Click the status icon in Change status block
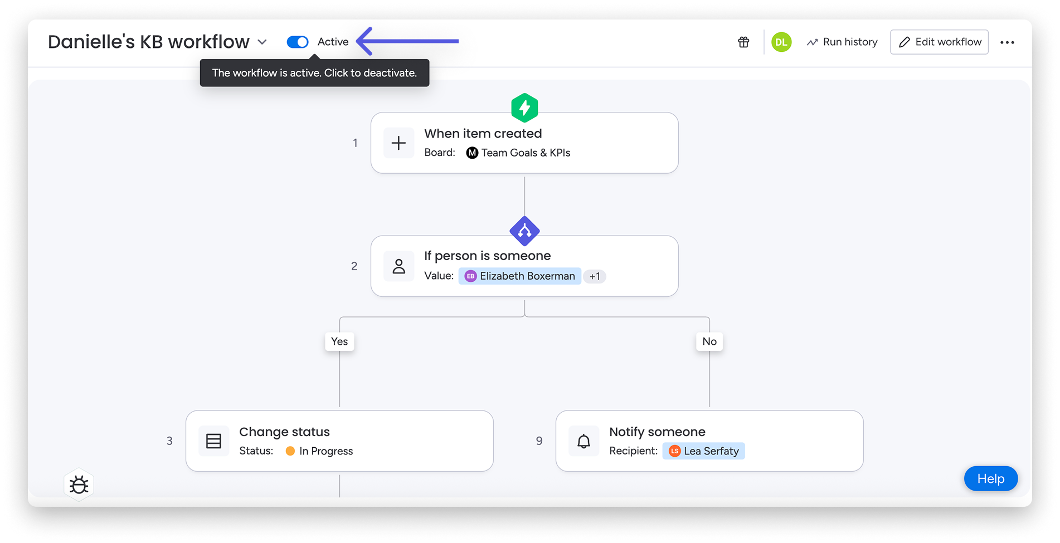Viewport: 1060px width, 543px height. (x=214, y=441)
